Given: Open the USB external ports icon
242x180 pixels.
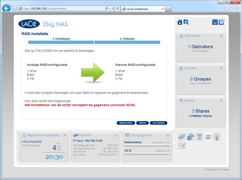Looking at the screenshot, I should pyautogui.click(x=181, y=137).
